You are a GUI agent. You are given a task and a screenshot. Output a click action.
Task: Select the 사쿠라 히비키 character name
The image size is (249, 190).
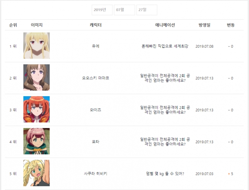point(96,173)
